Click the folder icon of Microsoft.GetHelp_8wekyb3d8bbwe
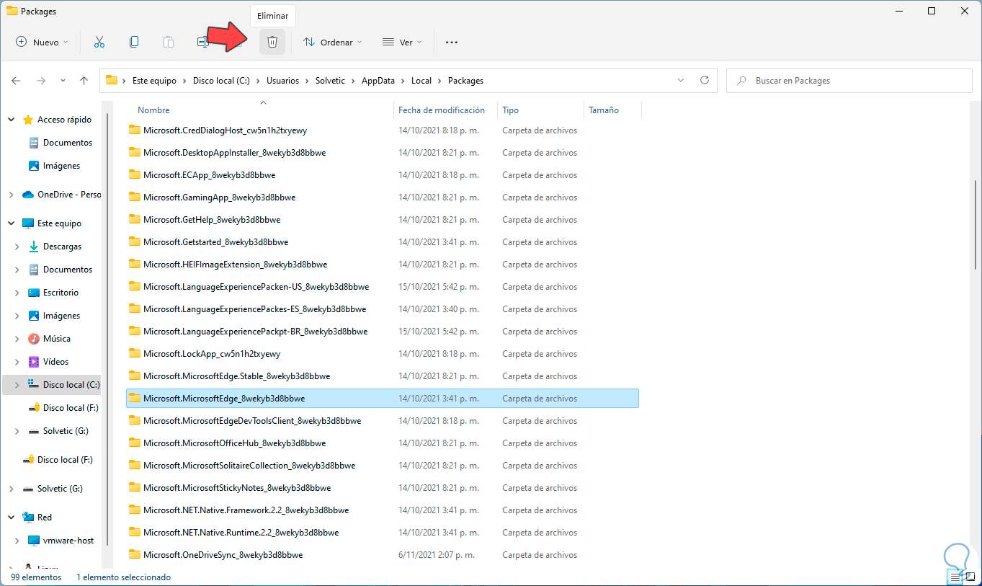This screenshot has height=586, width=982. (x=134, y=219)
